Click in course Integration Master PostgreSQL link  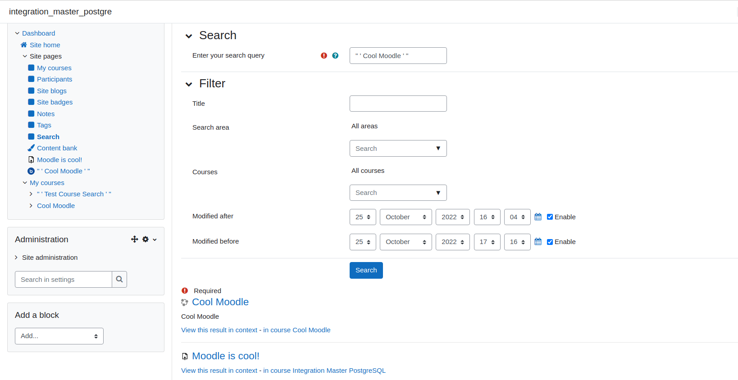coord(324,371)
